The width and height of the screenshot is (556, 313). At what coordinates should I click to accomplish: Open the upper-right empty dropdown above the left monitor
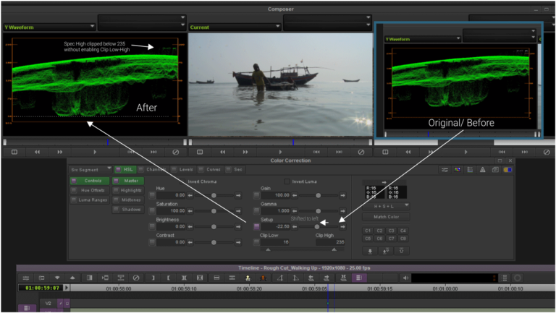(x=142, y=17)
